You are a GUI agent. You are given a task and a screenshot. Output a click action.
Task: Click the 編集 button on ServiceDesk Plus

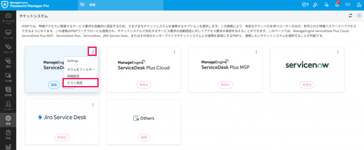[x=54, y=85]
